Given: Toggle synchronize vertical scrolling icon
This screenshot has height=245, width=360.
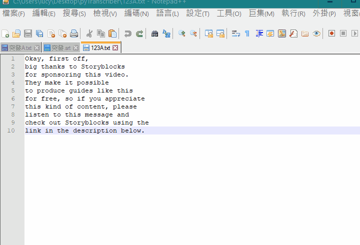Looking at the screenshot, I should tap(209, 34).
